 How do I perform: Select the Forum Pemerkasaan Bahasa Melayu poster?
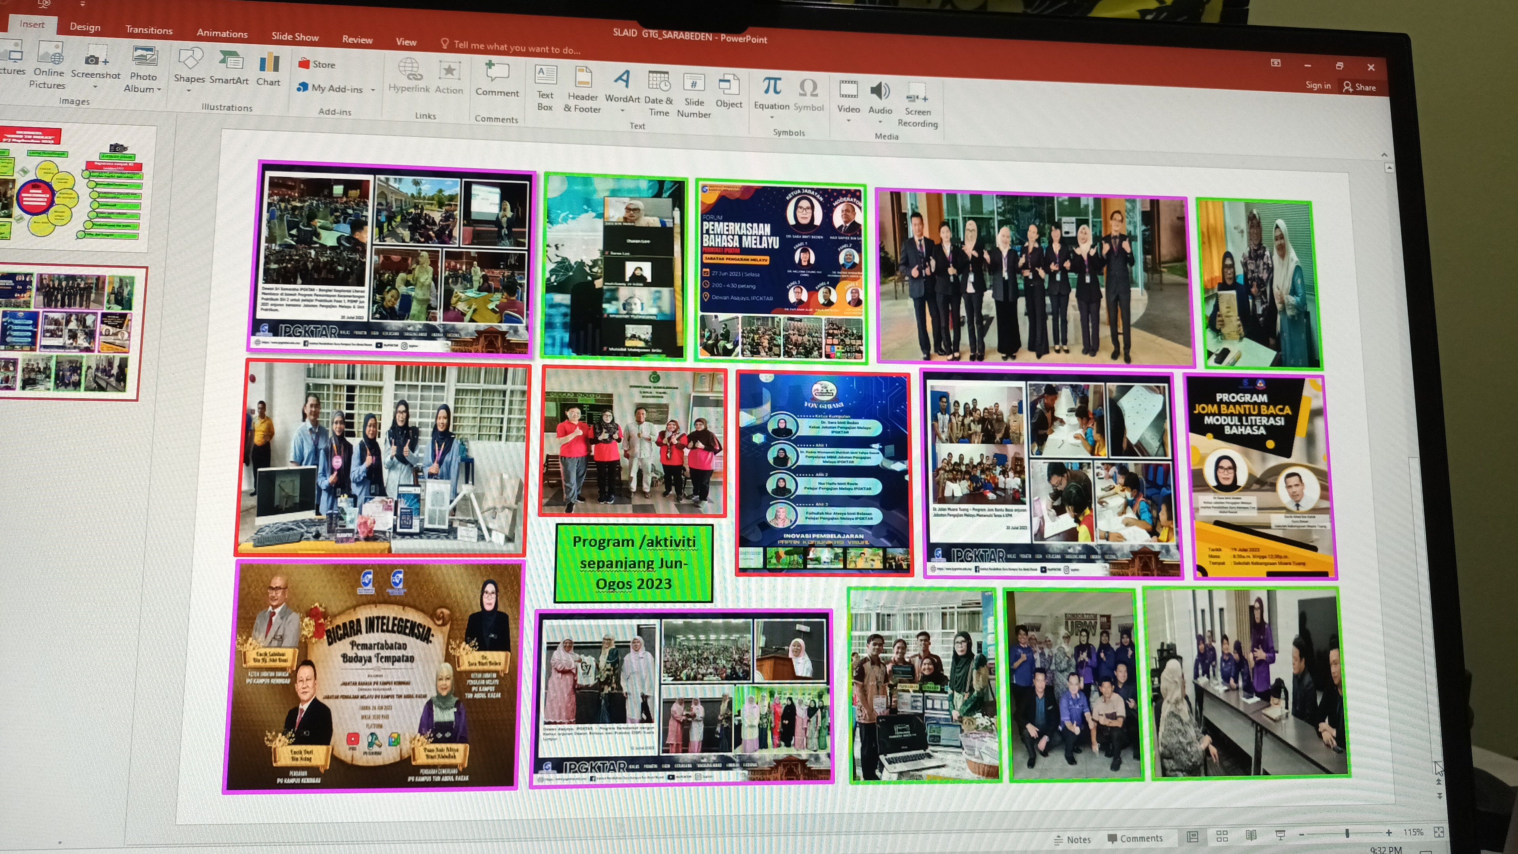click(781, 271)
